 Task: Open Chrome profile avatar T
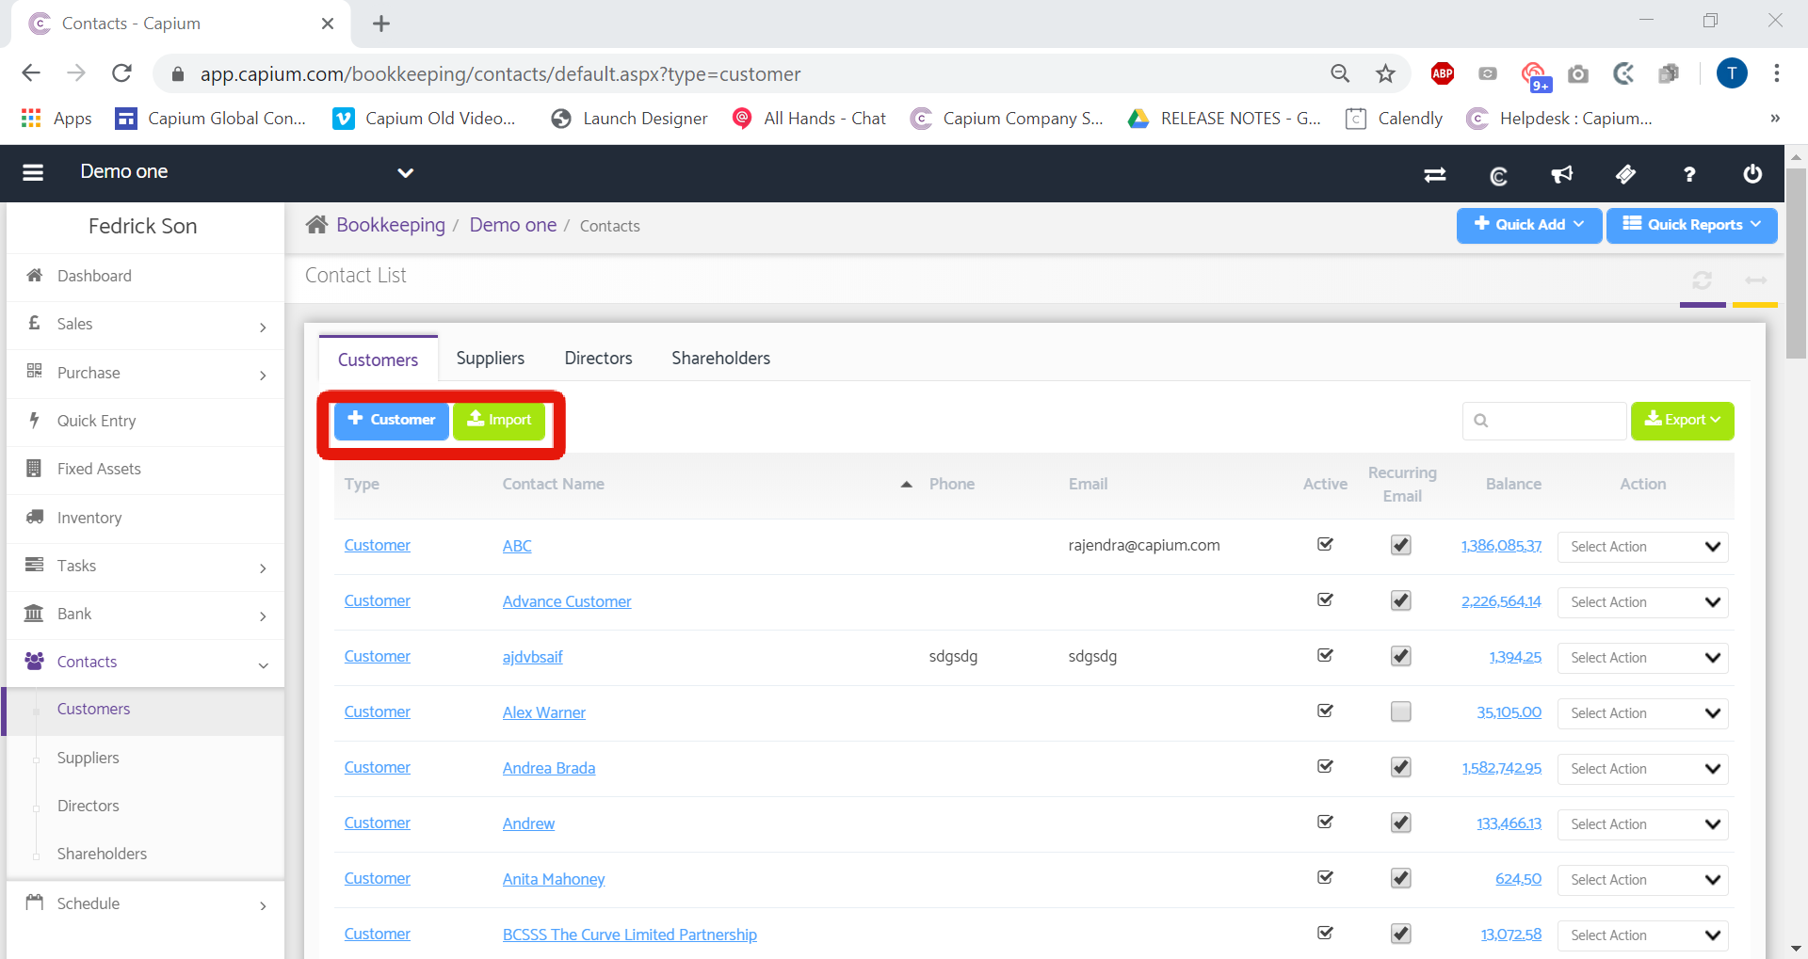coord(1732,73)
